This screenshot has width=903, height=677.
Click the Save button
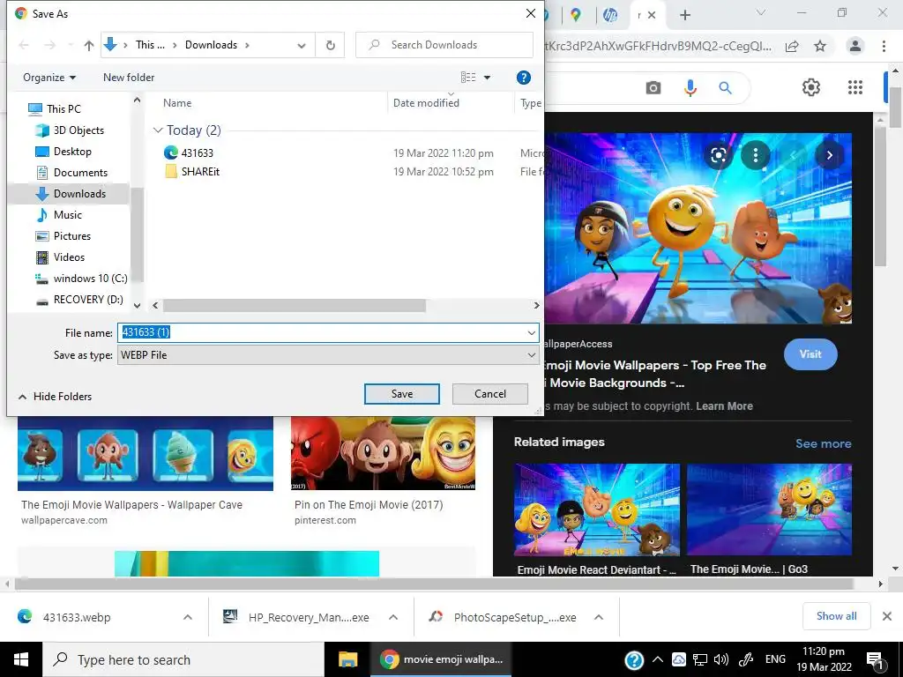(x=402, y=394)
